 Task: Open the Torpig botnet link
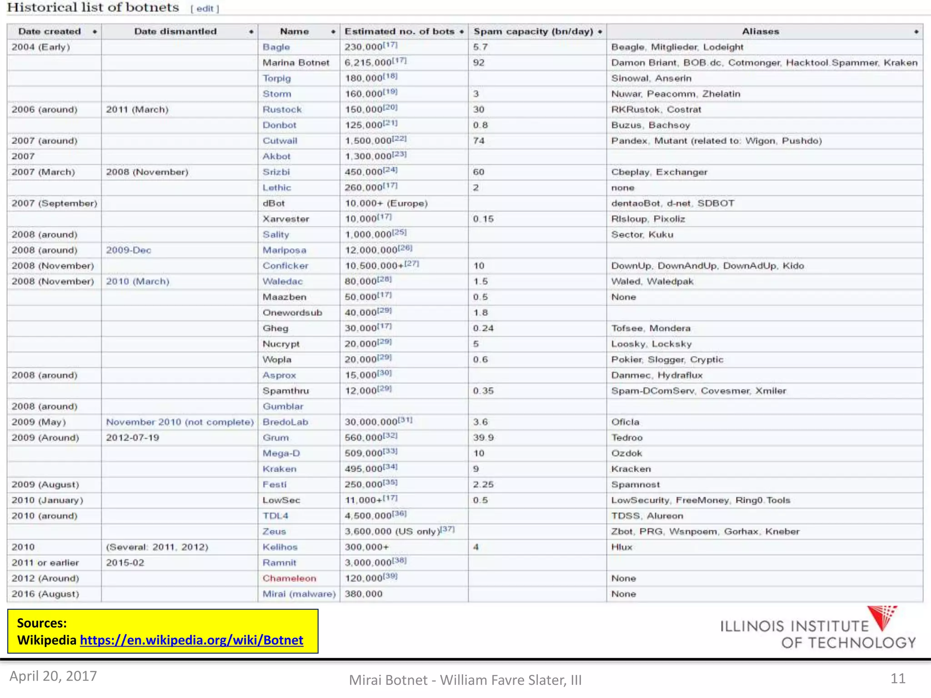tap(276, 78)
